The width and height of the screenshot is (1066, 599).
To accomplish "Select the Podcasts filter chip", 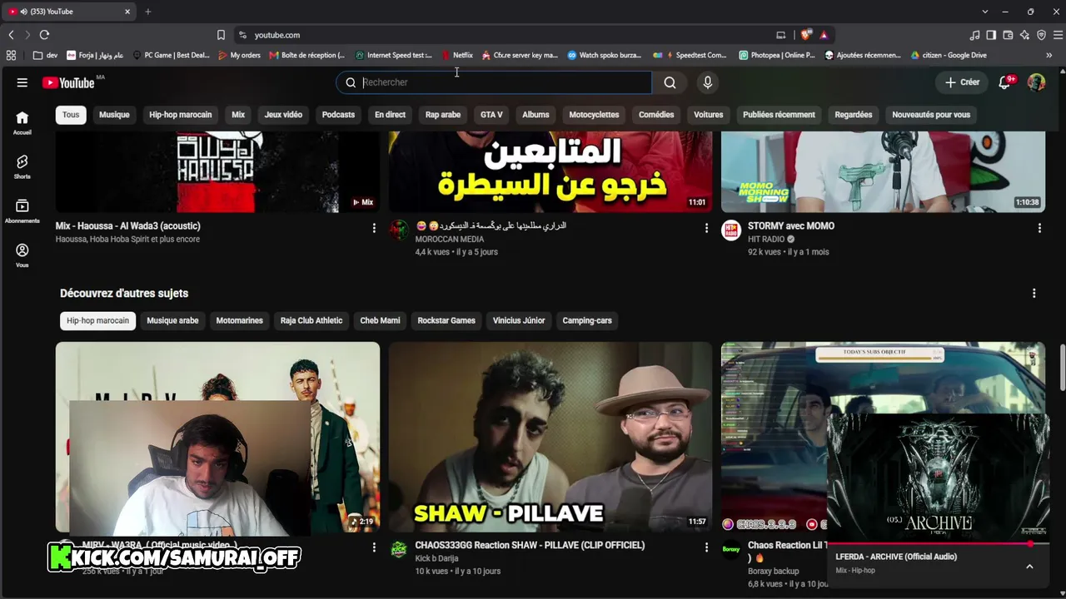I will pos(338,115).
